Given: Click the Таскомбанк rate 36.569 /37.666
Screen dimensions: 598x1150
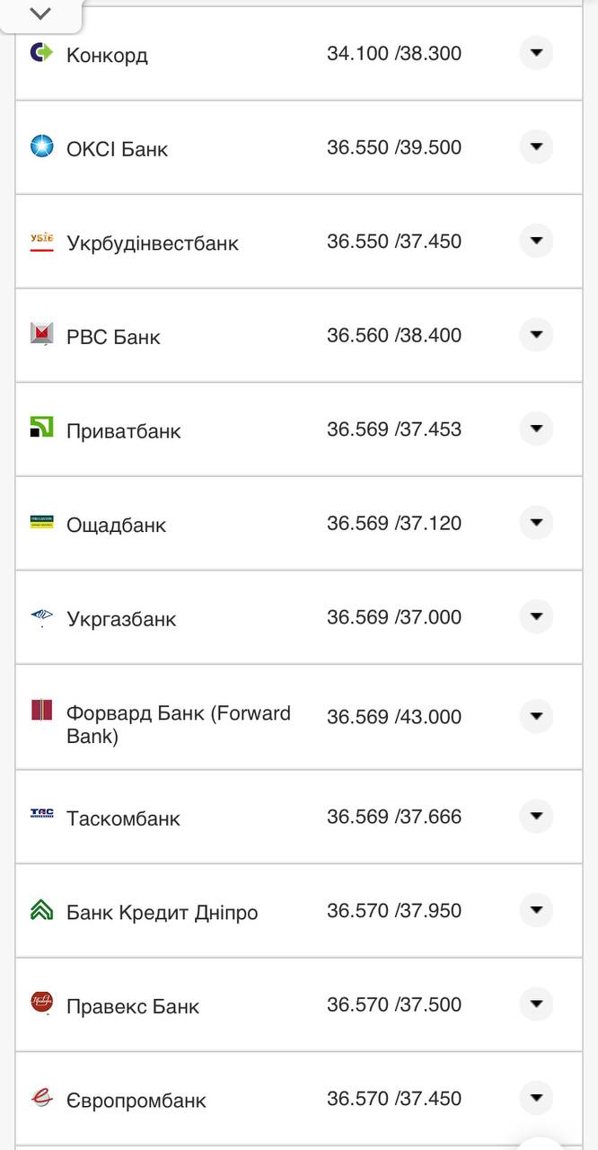Looking at the screenshot, I should (x=393, y=817).
